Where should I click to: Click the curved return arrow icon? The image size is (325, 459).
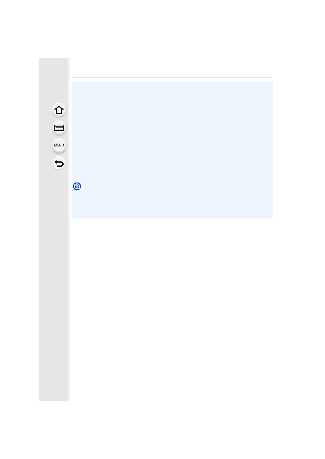[x=59, y=163]
